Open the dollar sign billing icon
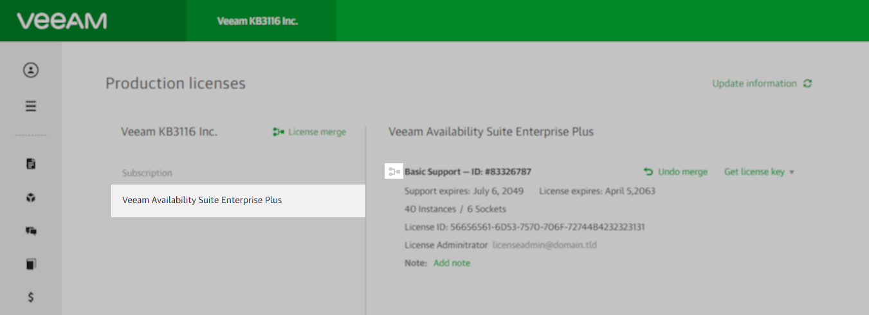869x315 pixels. [31, 297]
